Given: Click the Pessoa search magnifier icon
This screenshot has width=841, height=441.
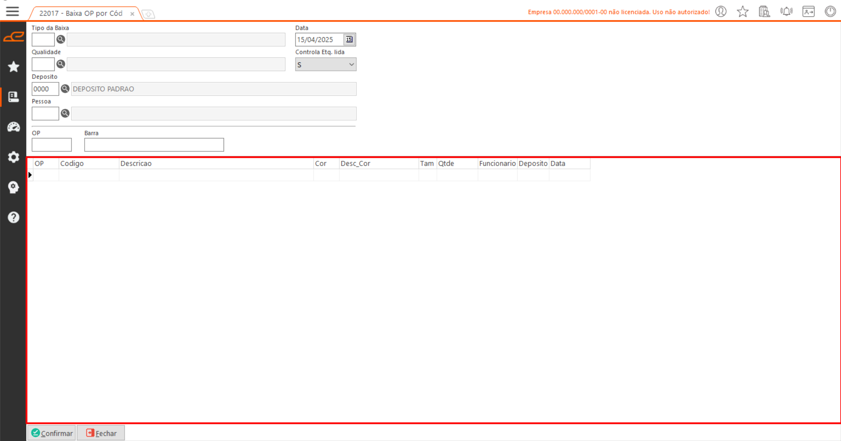Looking at the screenshot, I should click(x=65, y=114).
